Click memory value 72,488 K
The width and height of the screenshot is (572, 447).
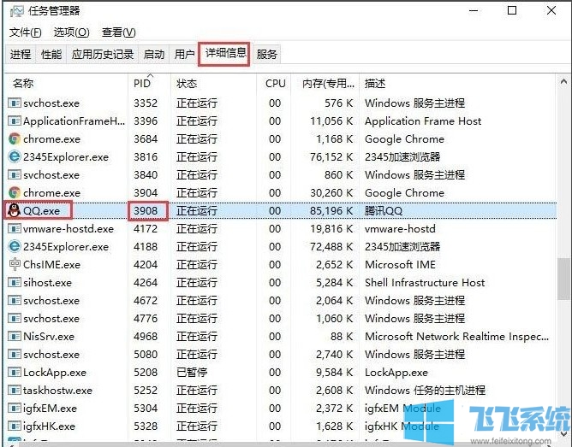click(331, 247)
